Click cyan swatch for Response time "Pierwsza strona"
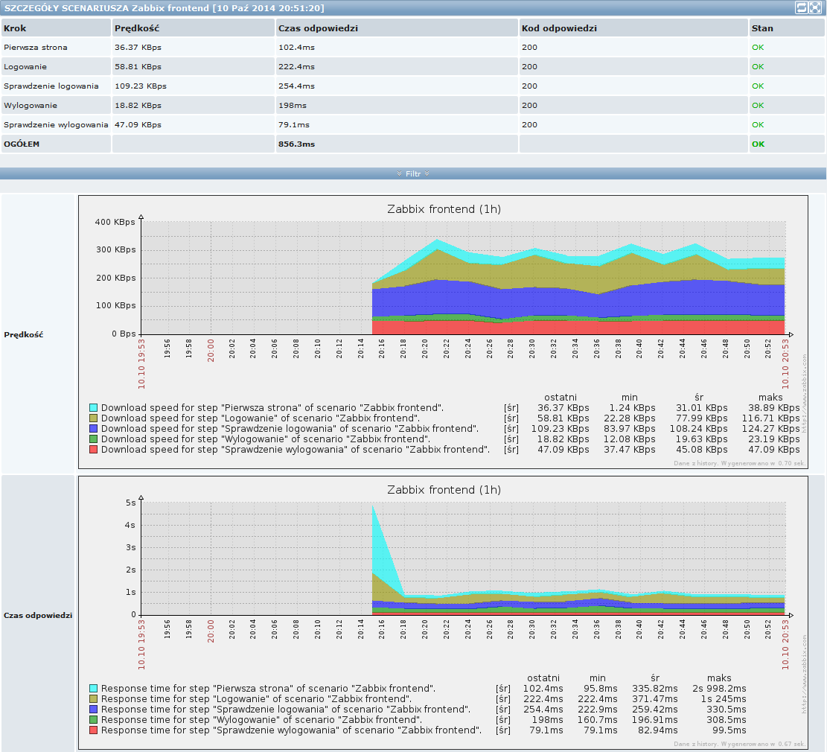Viewport: 827px width, 752px height. [93, 688]
